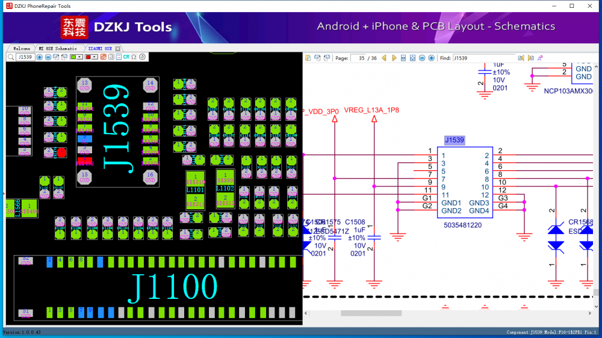The height and width of the screenshot is (338, 602).
Task: Zoom out the PCB layout view
Action: coord(48,57)
